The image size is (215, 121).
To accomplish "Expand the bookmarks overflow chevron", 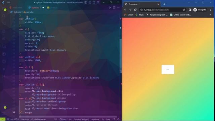I will [210, 15].
